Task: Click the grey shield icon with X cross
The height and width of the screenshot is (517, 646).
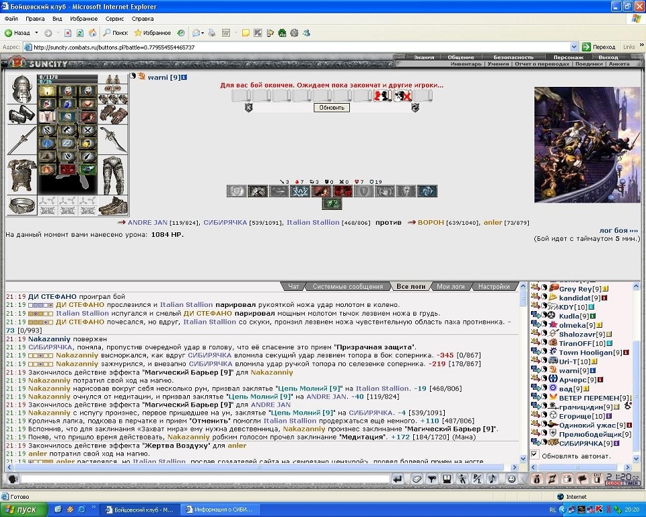Action: [x=249, y=108]
